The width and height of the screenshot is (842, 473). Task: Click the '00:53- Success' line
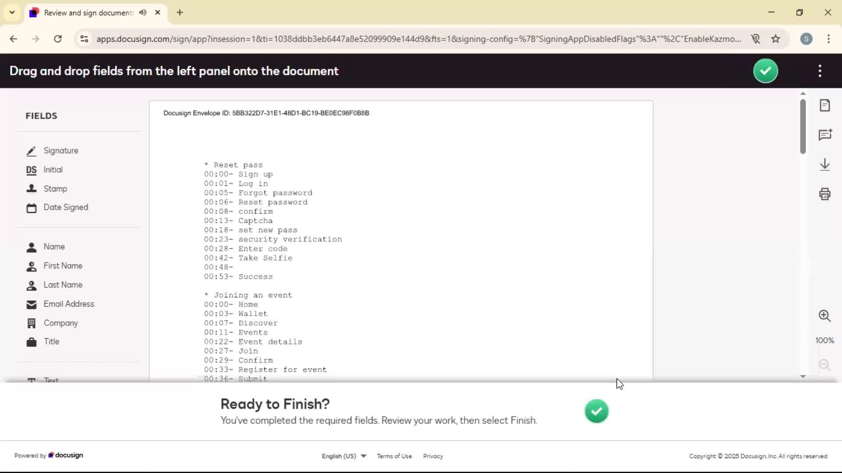pyautogui.click(x=239, y=277)
